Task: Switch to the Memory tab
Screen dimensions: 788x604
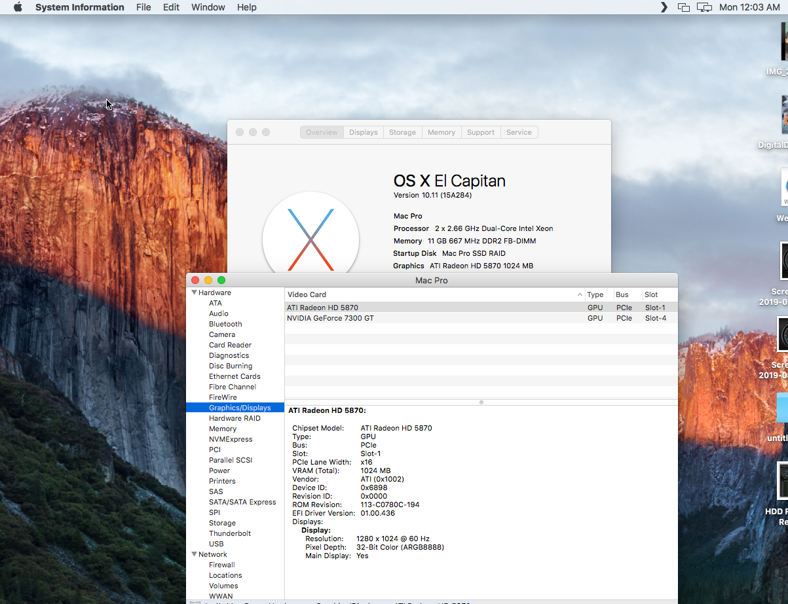Action: 441,132
